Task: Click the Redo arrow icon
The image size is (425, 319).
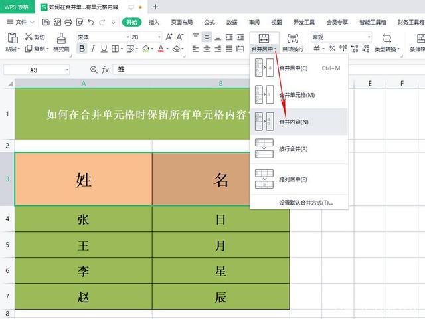Action: (x=102, y=22)
